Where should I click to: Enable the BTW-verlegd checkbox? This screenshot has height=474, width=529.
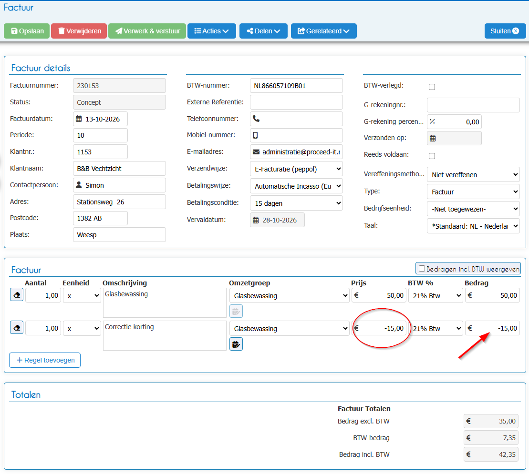(432, 87)
